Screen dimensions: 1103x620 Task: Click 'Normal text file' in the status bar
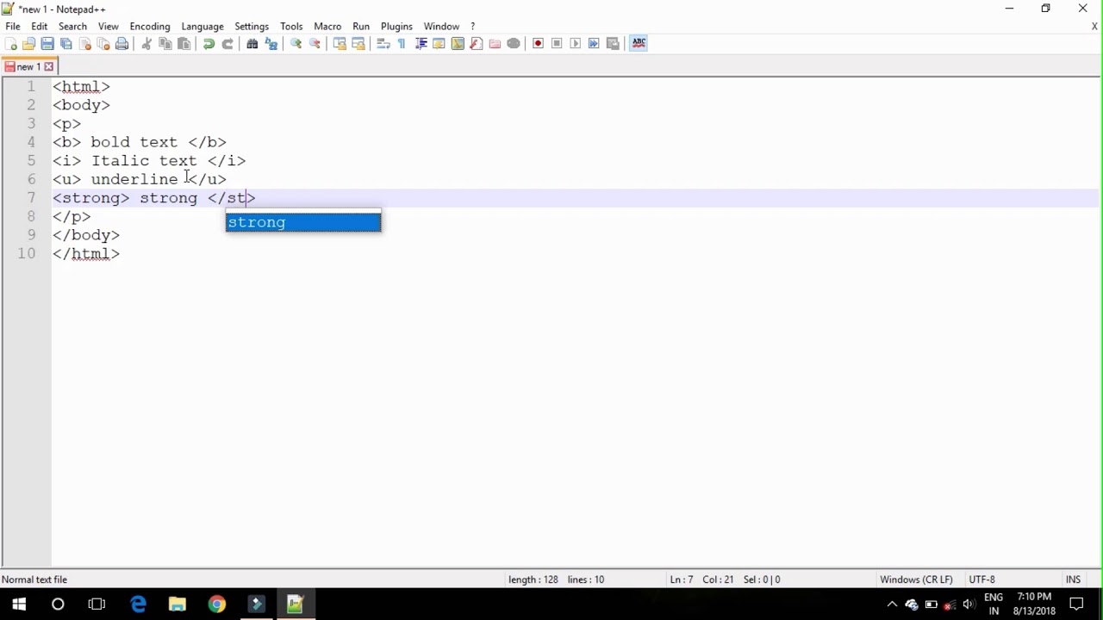(x=34, y=580)
